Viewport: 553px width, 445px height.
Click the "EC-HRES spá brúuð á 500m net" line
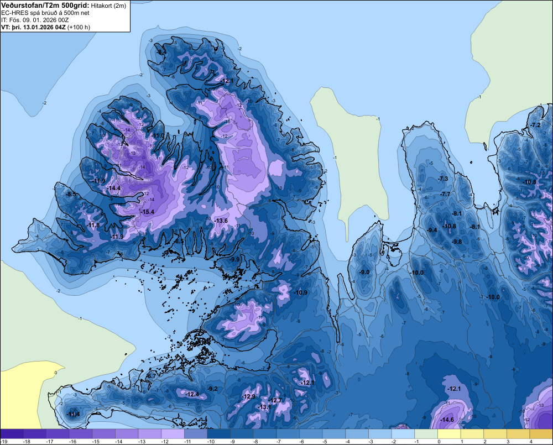click(x=45, y=13)
